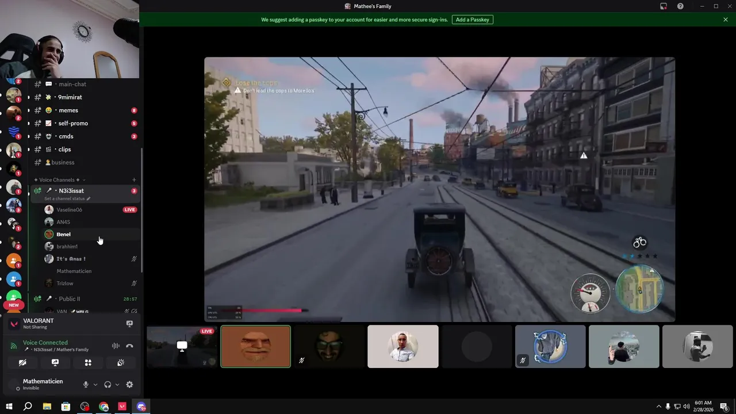Screen dimensions: 736x414
Task: Select the LIVE stream thumbnail tile
Action: click(182, 346)
